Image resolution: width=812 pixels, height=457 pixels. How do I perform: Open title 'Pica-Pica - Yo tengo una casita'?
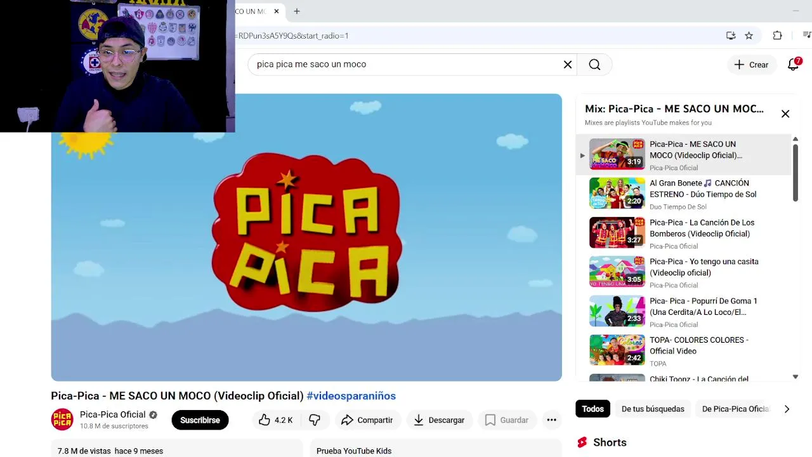[x=704, y=267]
